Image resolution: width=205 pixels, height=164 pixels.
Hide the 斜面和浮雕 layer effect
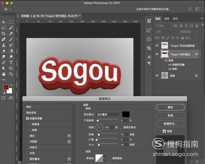(x=170, y=65)
